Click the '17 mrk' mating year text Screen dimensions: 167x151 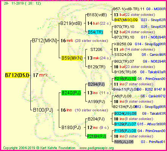41,75
